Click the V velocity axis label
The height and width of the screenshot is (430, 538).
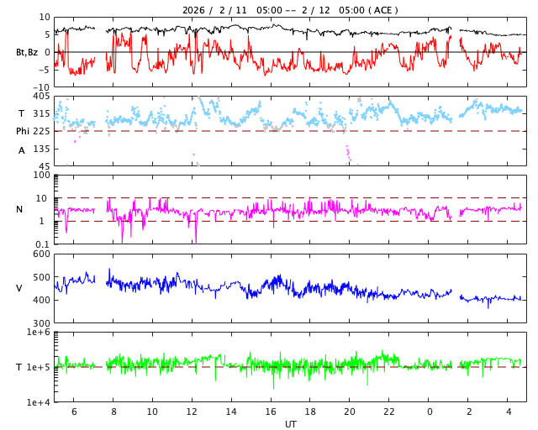point(19,288)
